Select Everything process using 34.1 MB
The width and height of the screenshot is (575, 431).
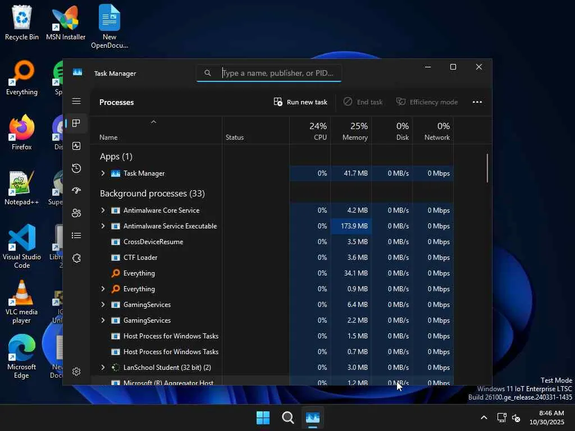tap(271, 273)
